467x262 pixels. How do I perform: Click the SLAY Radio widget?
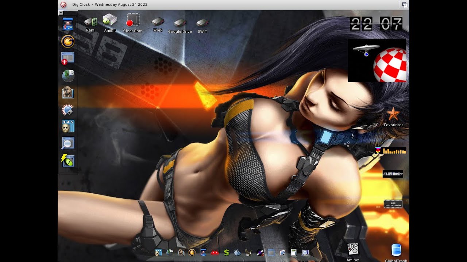(x=393, y=174)
